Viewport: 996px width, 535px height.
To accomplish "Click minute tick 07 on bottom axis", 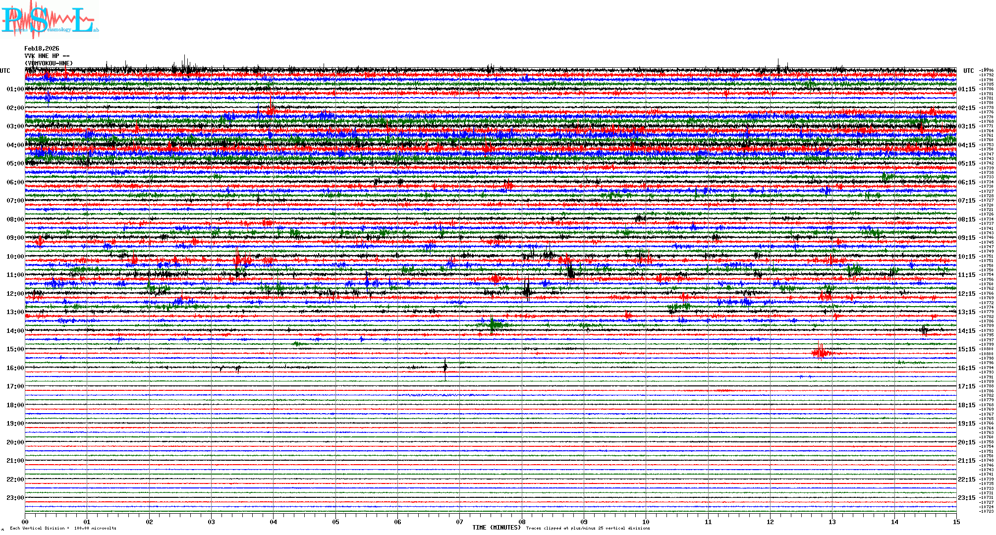I will point(460,522).
